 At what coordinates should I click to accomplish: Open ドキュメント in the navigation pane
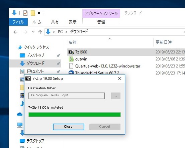(35, 71)
